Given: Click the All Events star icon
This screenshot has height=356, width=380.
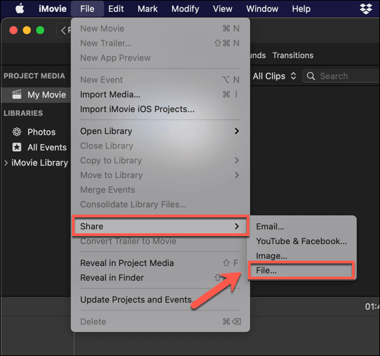Looking at the screenshot, I should (17, 147).
